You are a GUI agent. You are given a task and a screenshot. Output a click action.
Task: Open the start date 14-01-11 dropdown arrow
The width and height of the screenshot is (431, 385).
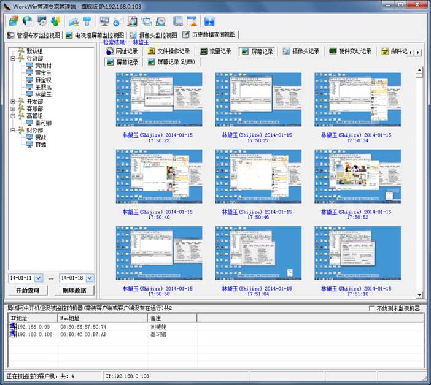pyautogui.click(x=39, y=278)
